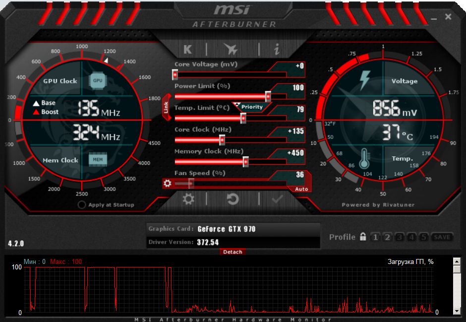The height and width of the screenshot is (322, 466).
Task: Click the MSI Afterburner logo
Action: pyautogui.click(x=234, y=16)
